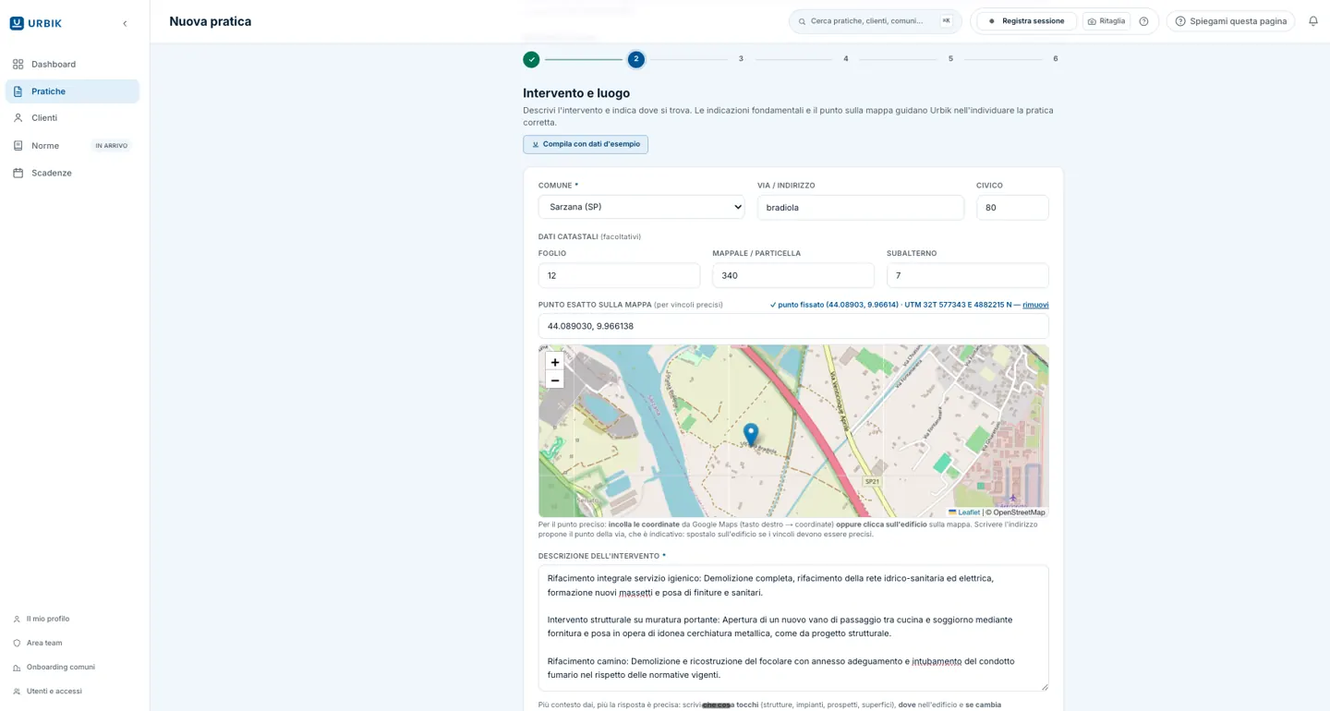1330x711 pixels.
Task: Click rimuovi link to unpin point
Action: click(1035, 305)
